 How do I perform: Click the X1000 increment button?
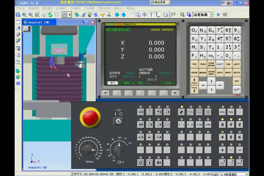coord(208,125)
